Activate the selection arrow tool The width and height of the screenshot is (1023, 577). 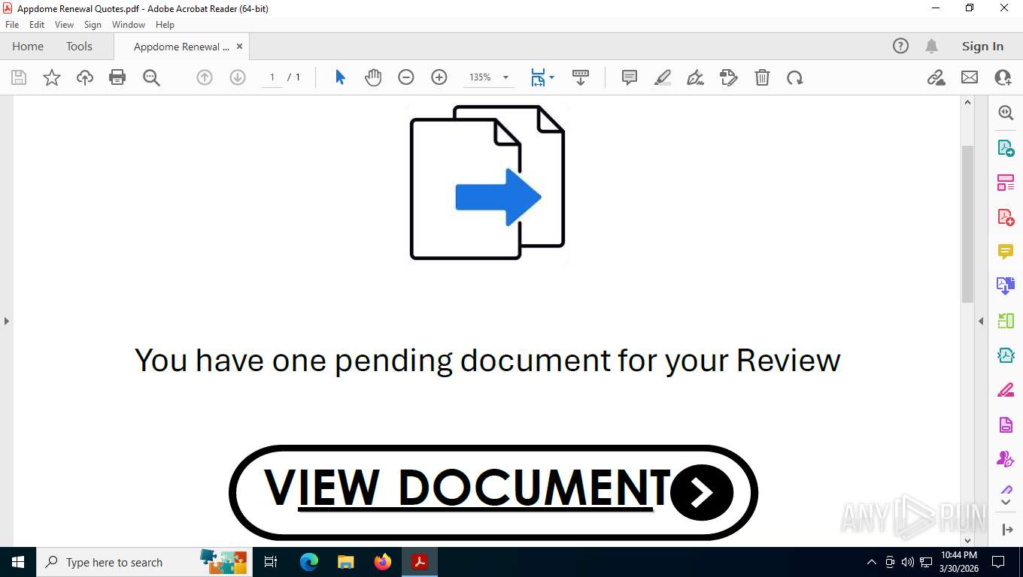coord(340,77)
